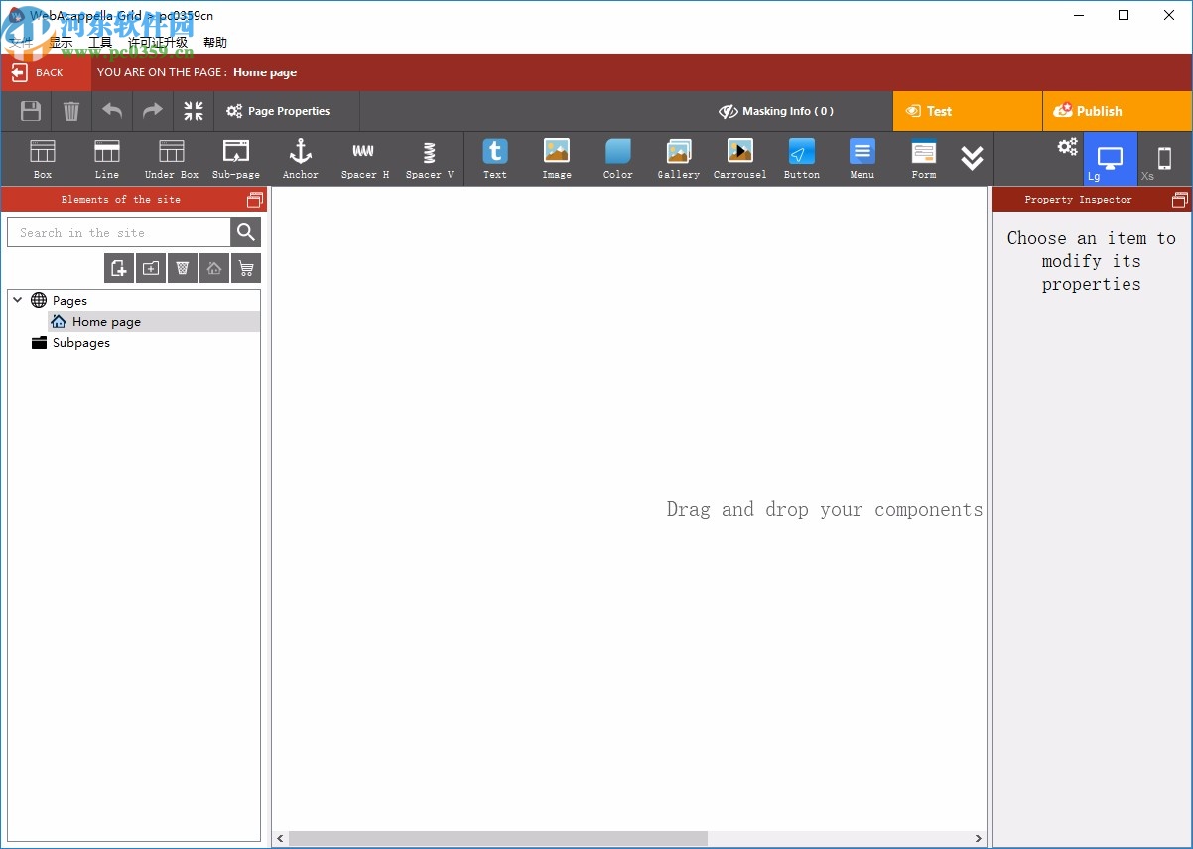
Task: Detach the Property Inspector panel
Action: point(1180,200)
